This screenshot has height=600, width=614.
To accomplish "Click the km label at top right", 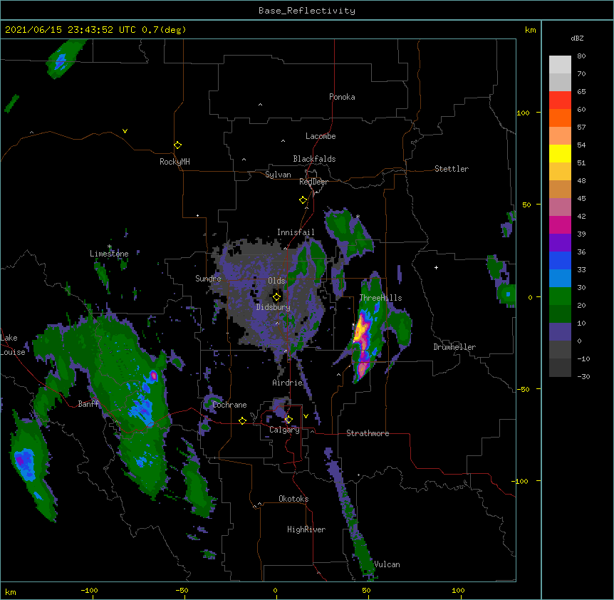I will 530,30.
